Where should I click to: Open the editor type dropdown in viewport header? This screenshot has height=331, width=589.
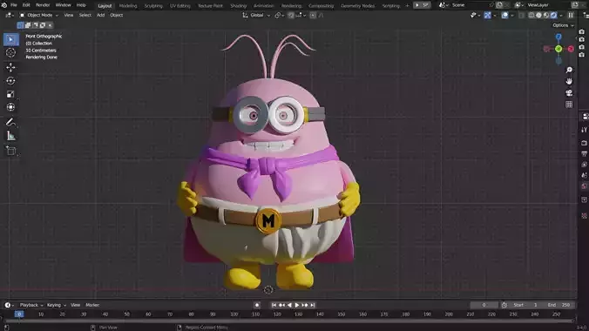point(10,16)
